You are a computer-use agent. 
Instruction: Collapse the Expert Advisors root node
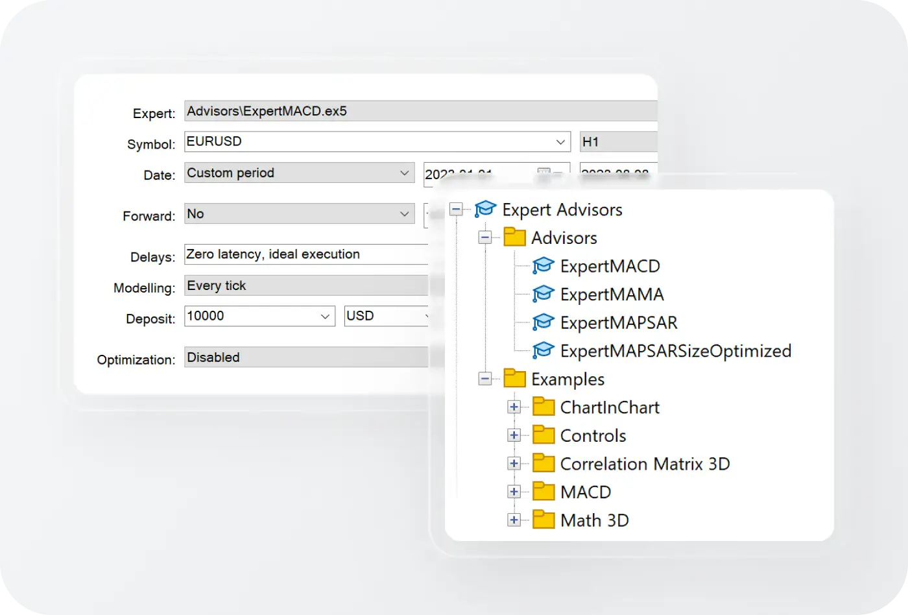coord(456,209)
